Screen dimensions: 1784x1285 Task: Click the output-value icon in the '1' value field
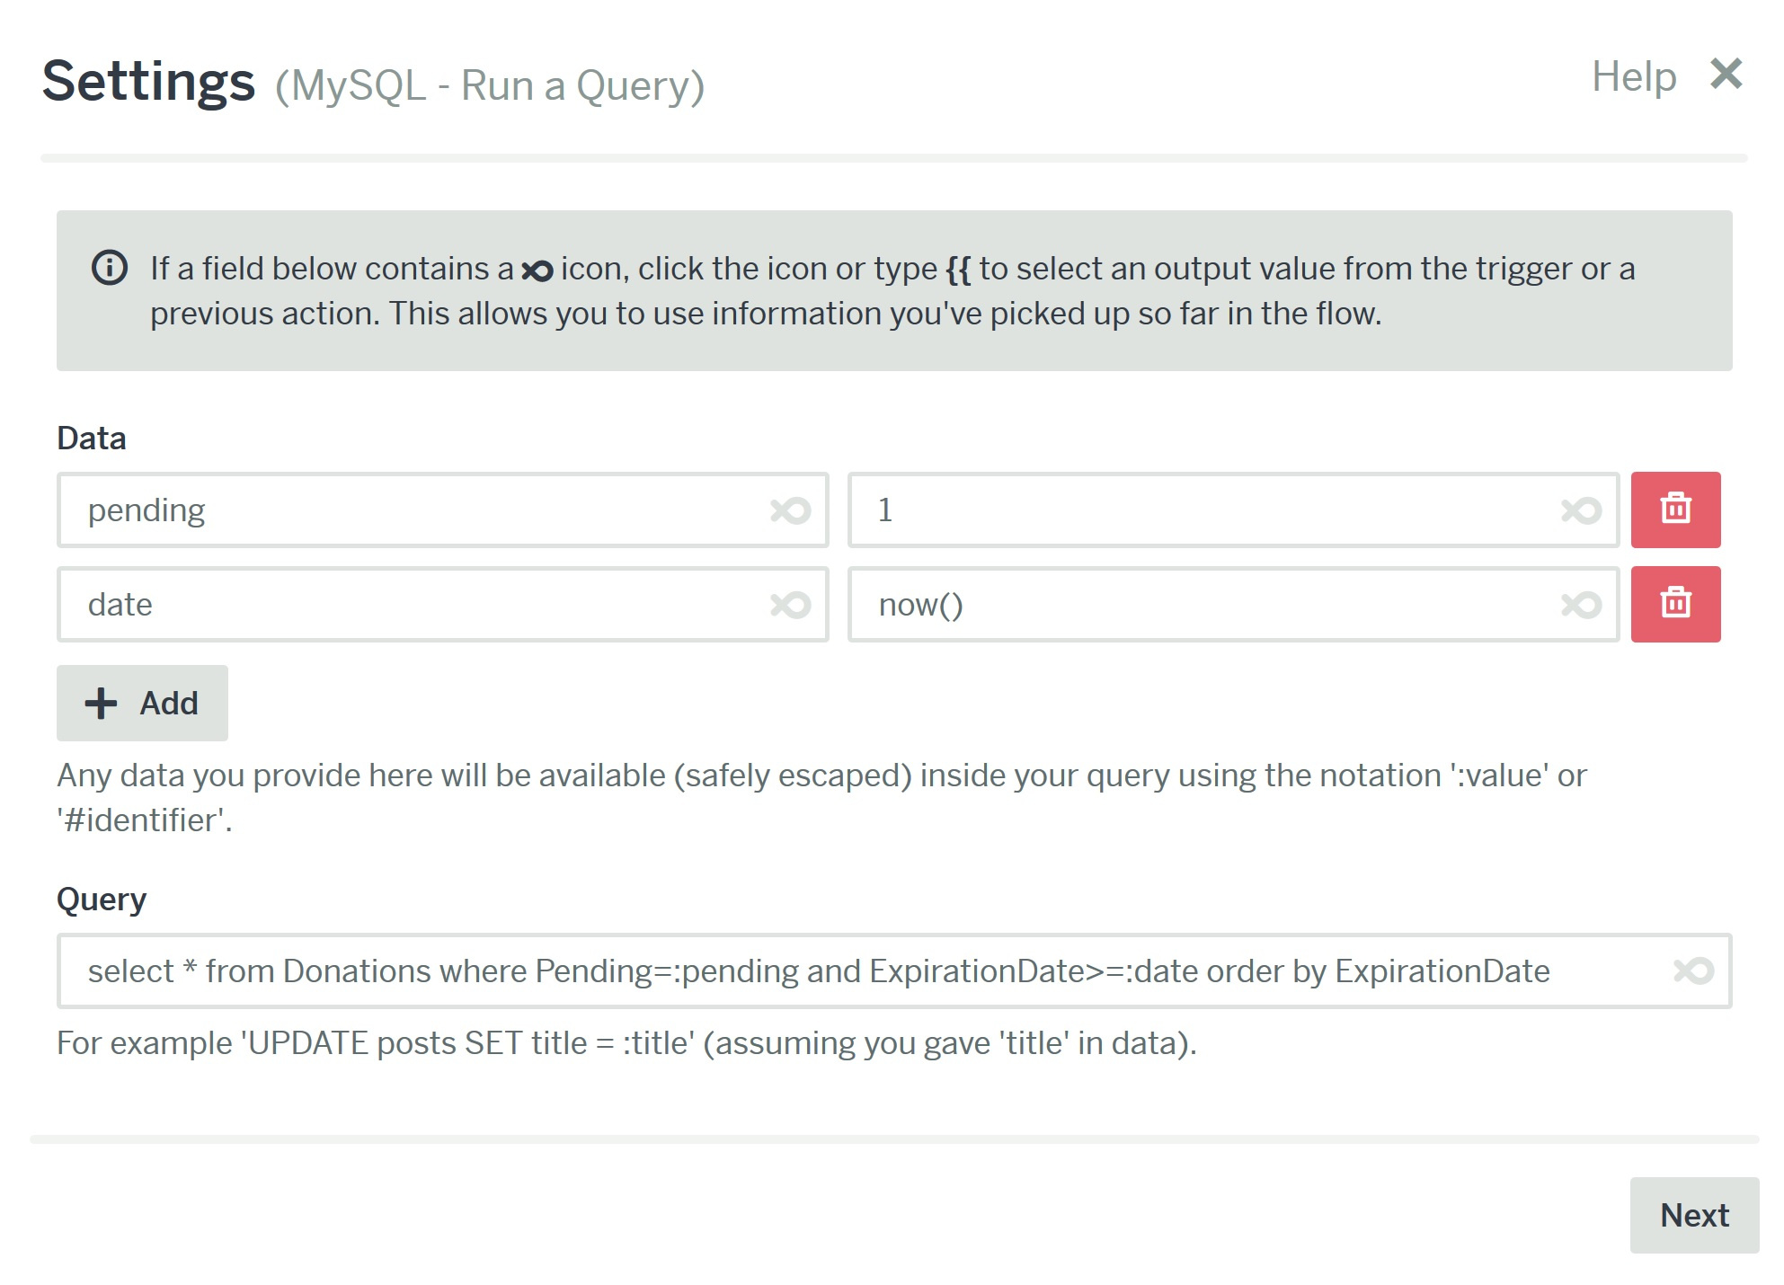1582,510
